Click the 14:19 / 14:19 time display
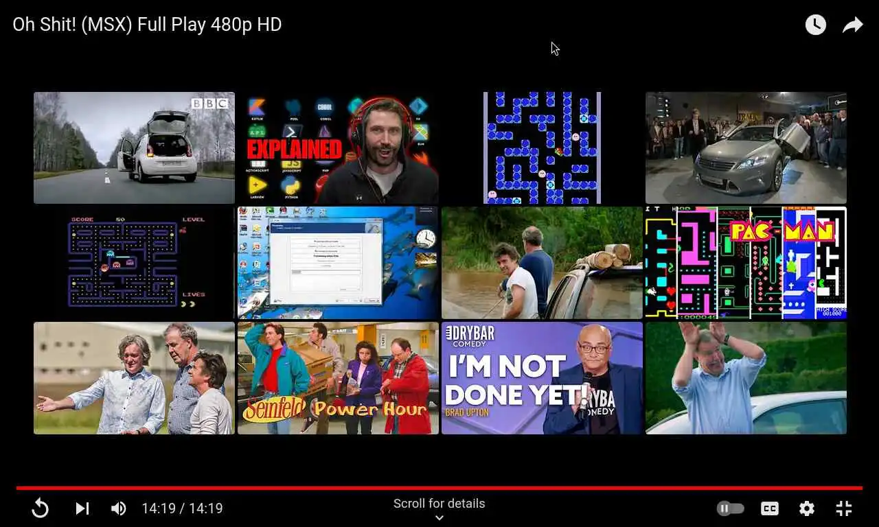 183,508
